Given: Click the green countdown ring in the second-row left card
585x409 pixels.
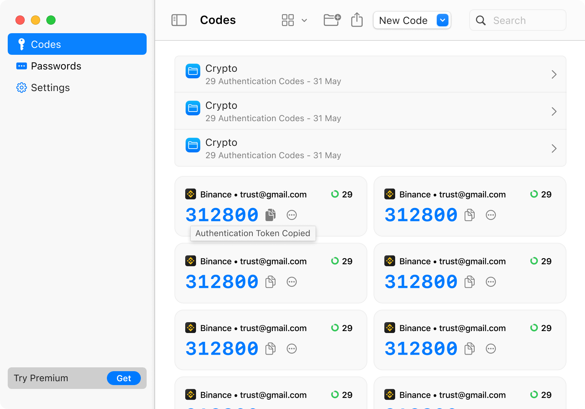Looking at the screenshot, I should (x=335, y=261).
